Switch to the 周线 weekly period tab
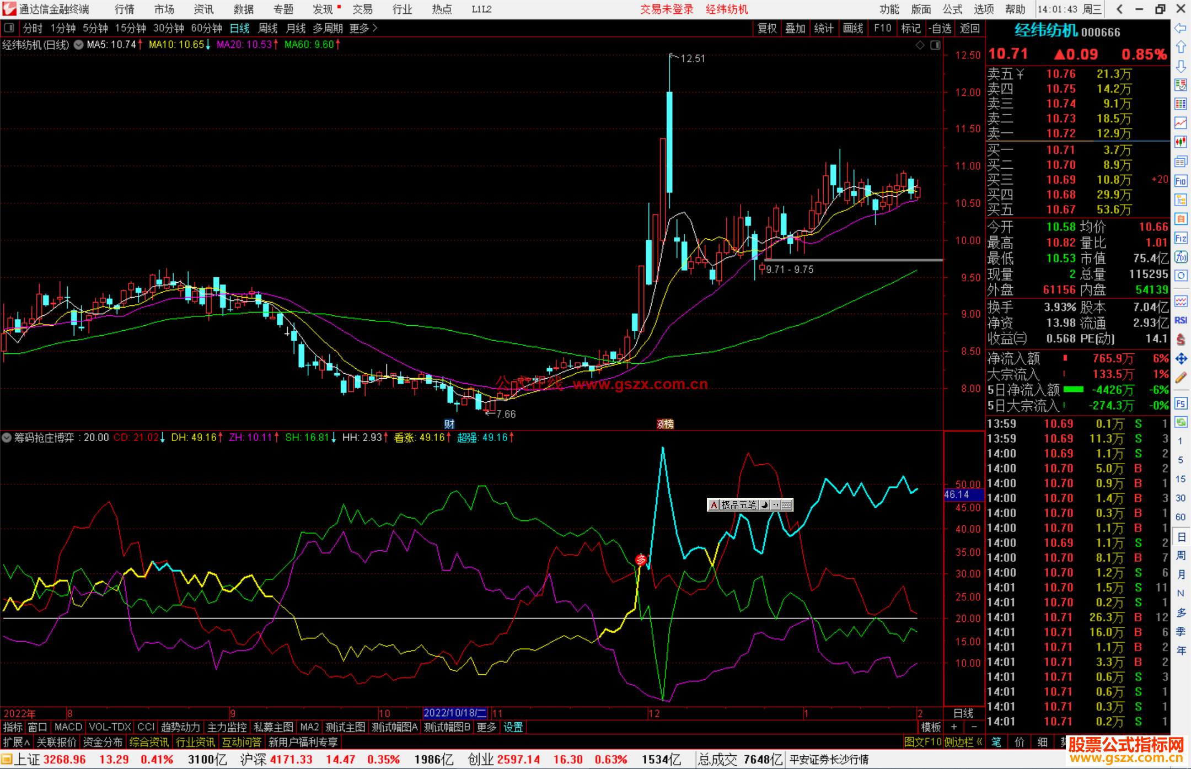 268,28
